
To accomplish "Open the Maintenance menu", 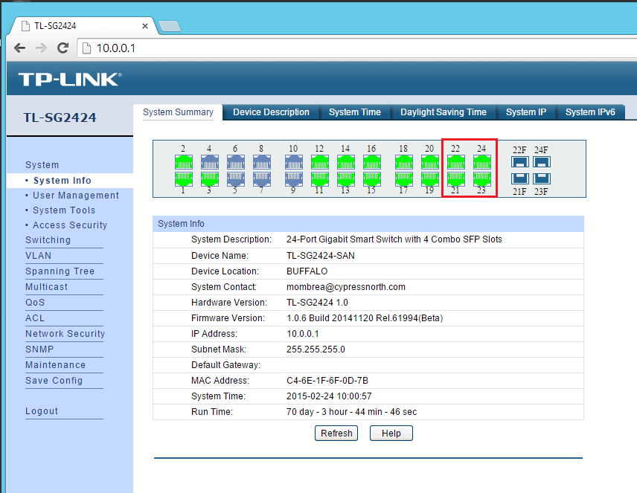I will (55, 365).
